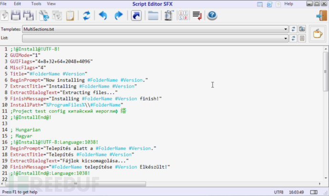Open the folder icon in toolbar

point(153,16)
